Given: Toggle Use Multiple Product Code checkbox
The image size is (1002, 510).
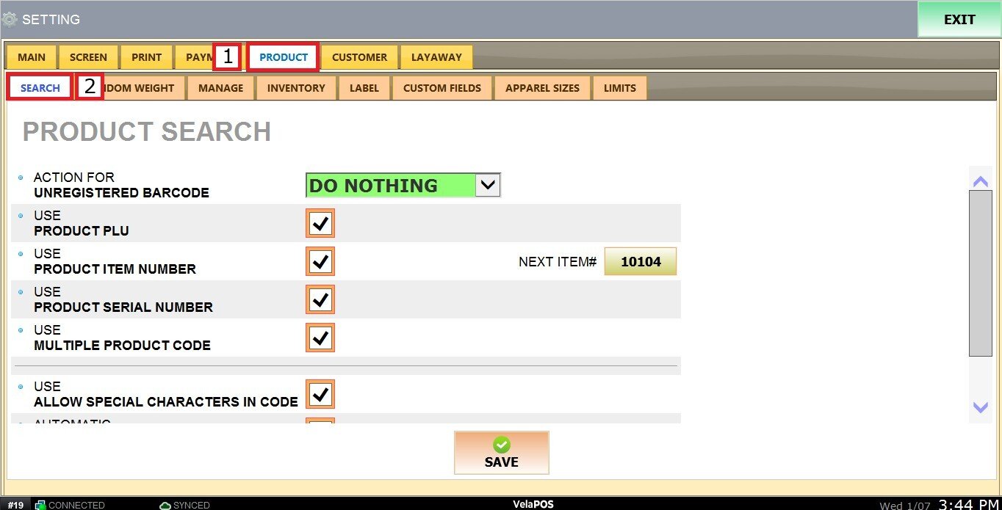Looking at the screenshot, I should 320,338.
